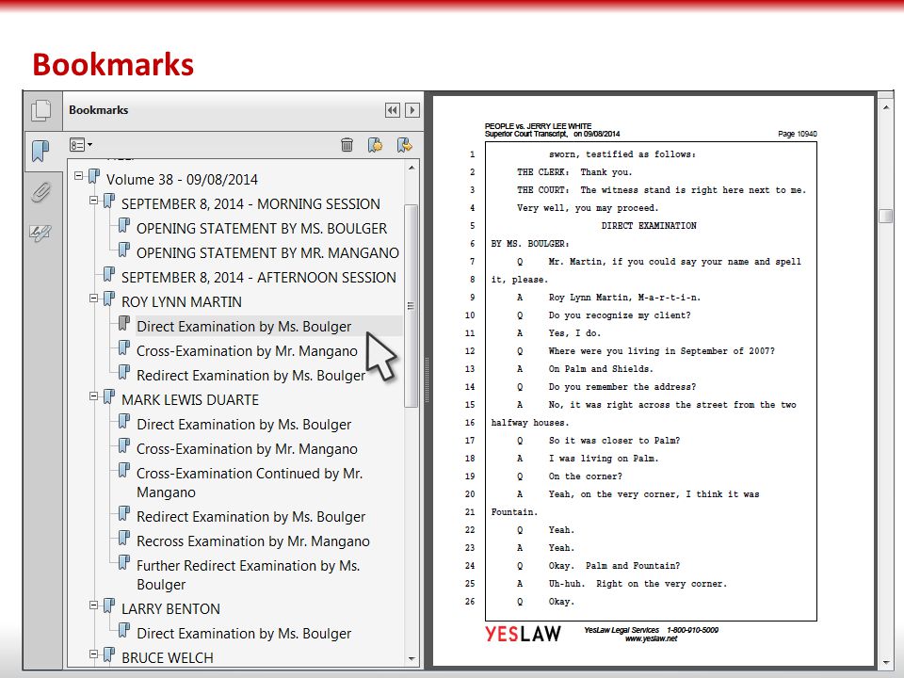904x678 pixels.
Task: Select LARRY BENTON bookmark
Action: (170, 609)
